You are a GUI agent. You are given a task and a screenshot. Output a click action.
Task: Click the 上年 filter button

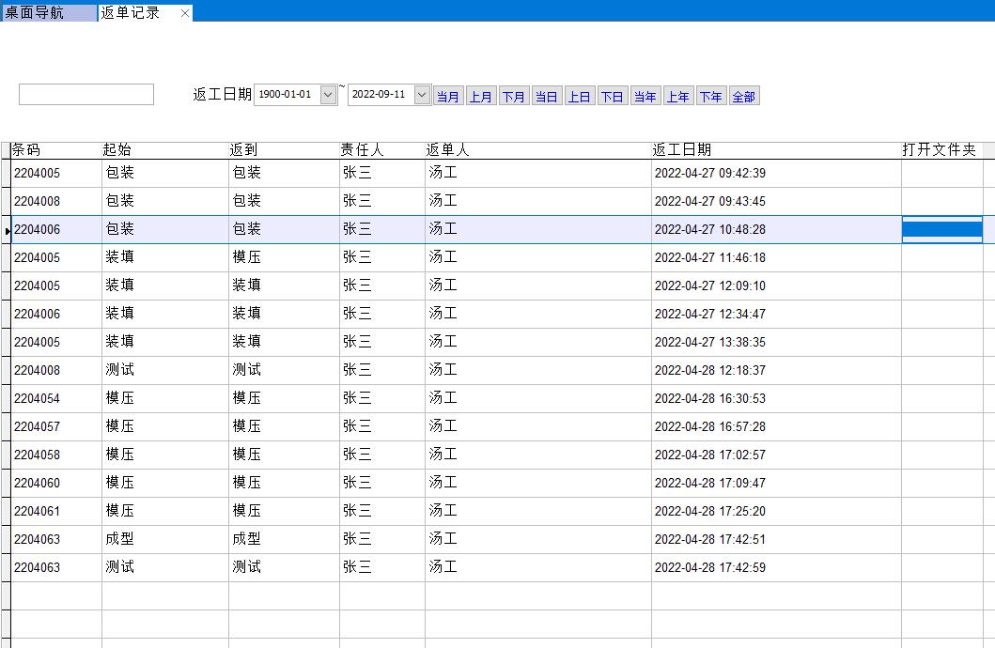pyautogui.click(x=677, y=97)
